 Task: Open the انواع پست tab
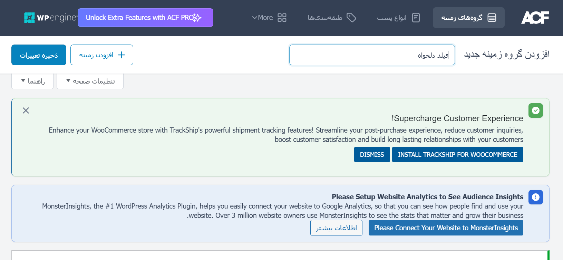coord(398,18)
